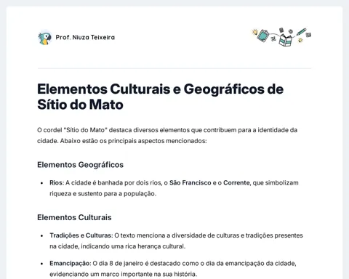Click the heading Elementos Culturais
This screenshot has width=349, height=279.
(x=74, y=217)
